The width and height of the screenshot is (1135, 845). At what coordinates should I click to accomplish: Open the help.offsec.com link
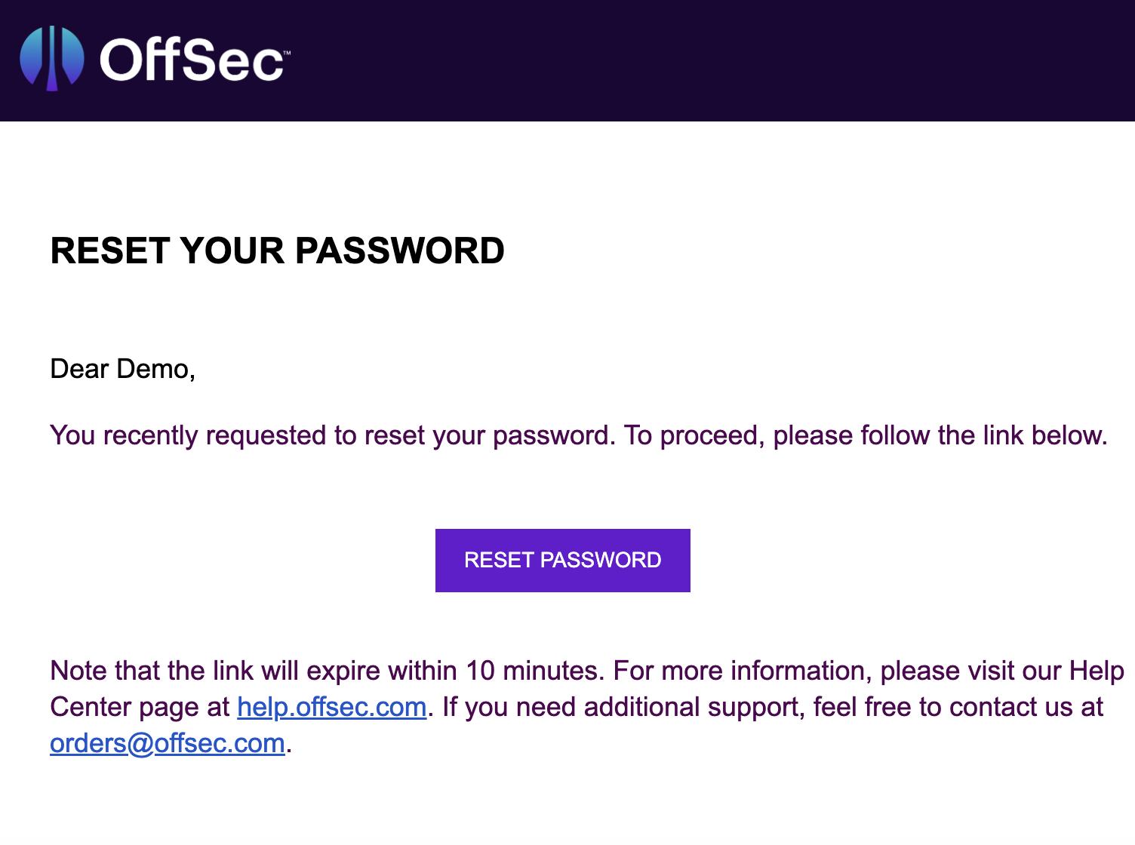pyautogui.click(x=332, y=707)
